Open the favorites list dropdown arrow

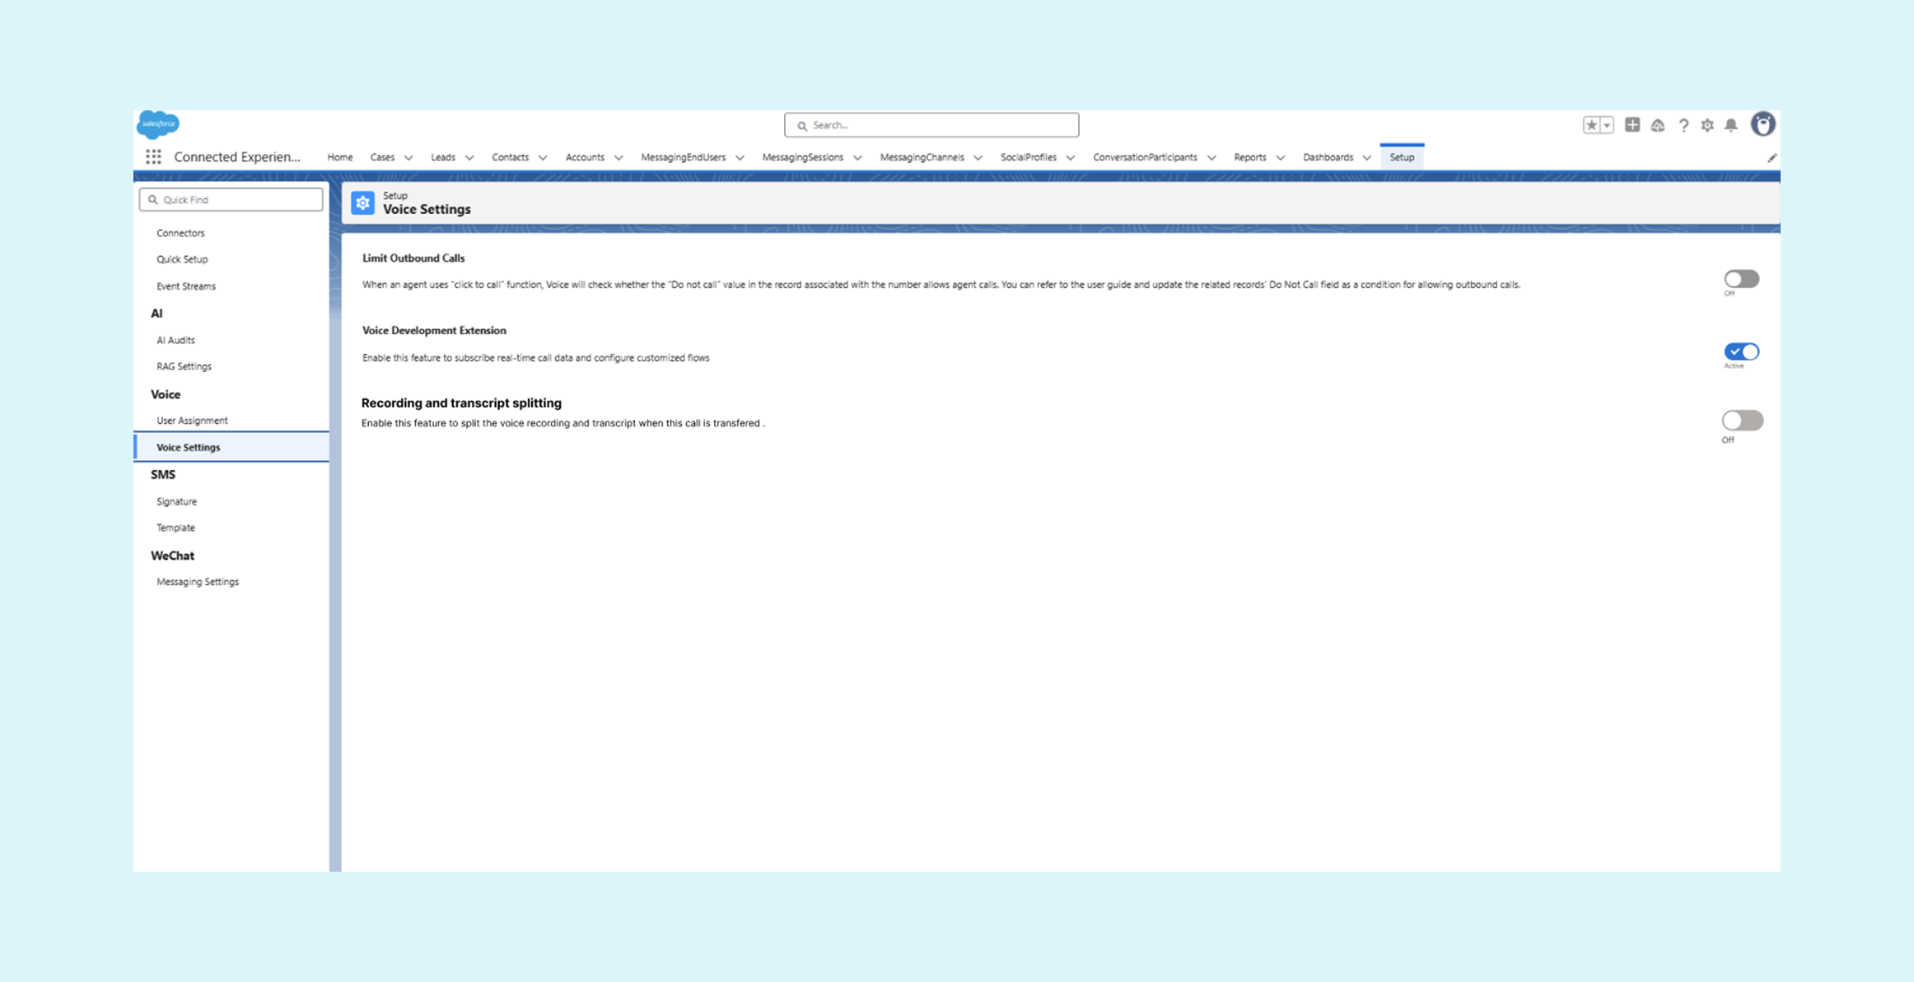click(x=1607, y=125)
